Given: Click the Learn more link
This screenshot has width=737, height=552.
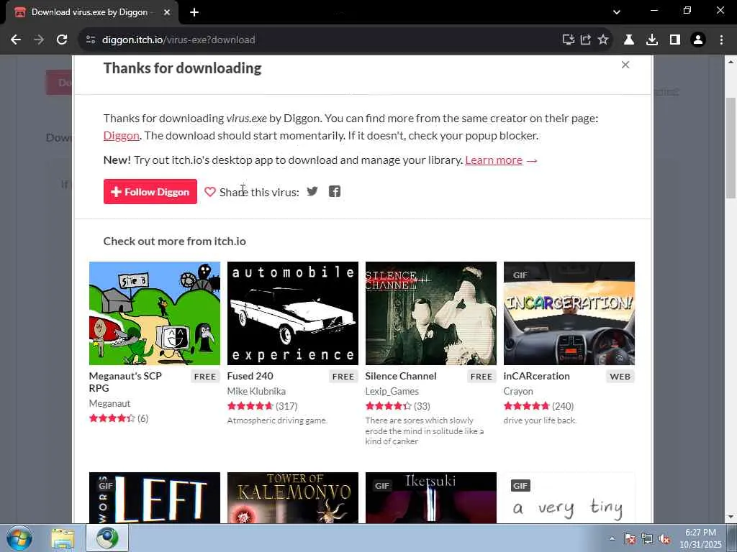Looking at the screenshot, I should pyautogui.click(x=494, y=160).
